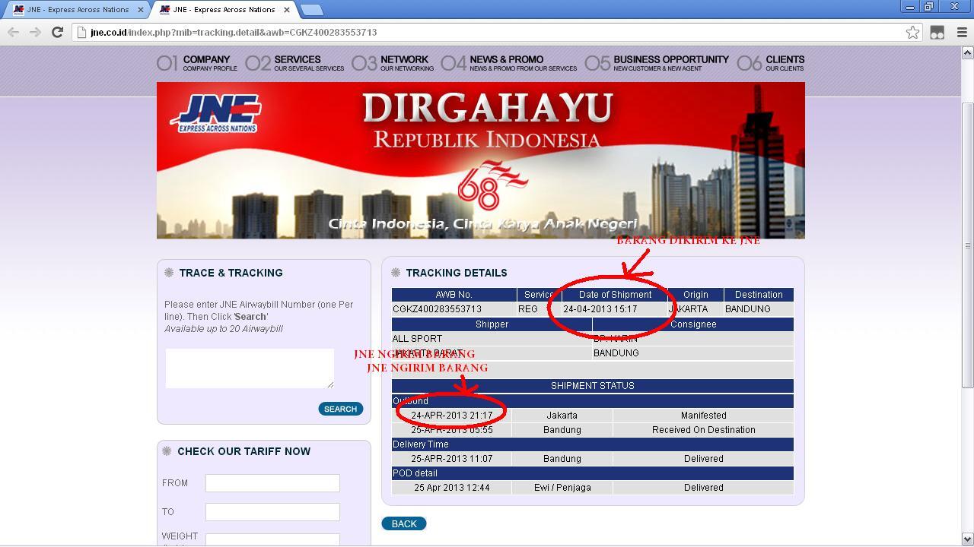
Task: Click the Search button under Trace & Tracking
Action: [340, 409]
